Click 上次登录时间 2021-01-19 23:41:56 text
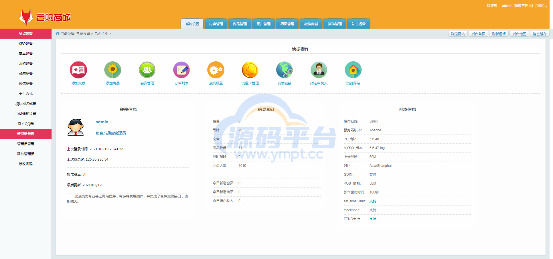Viewport: 553px width, 259px height. tap(95, 149)
